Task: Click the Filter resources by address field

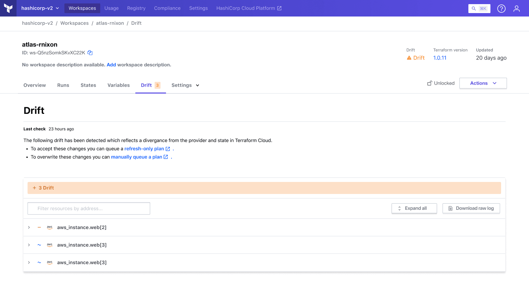Action: pyautogui.click(x=89, y=208)
